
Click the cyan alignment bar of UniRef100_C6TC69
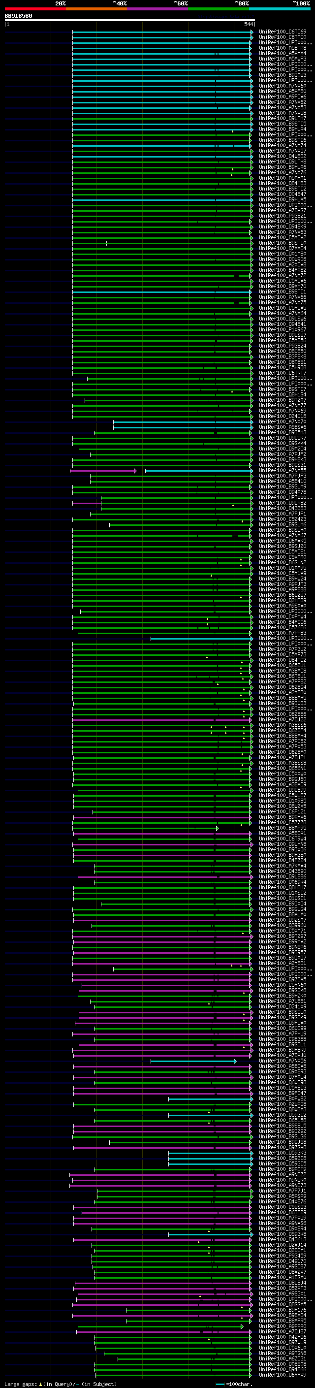pyautogui.click(x=162, y=32)
